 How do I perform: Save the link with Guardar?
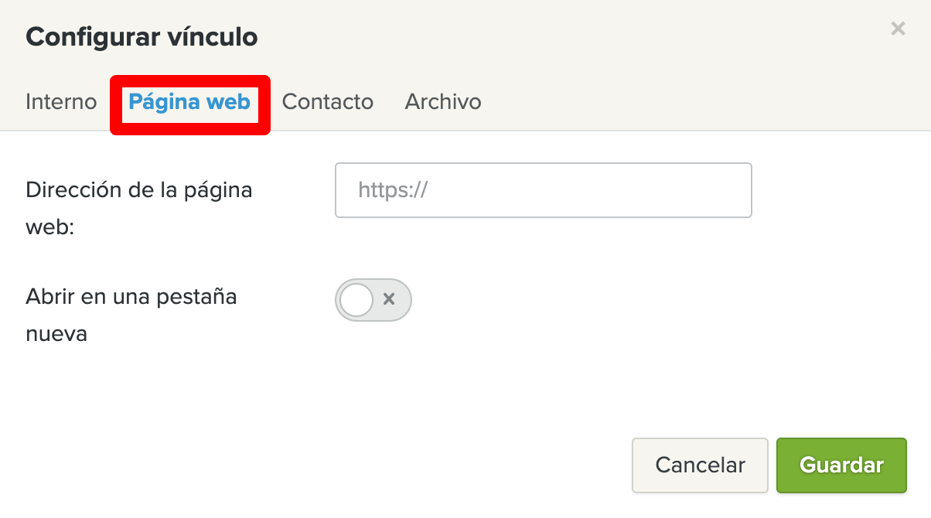point(841,465)
